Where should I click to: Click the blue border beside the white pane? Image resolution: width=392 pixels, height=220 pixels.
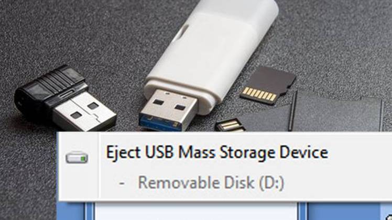pos(89,211)
